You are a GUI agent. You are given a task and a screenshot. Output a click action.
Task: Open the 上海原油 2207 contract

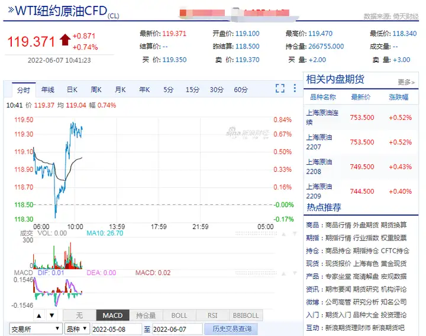(x=361, y=142)
